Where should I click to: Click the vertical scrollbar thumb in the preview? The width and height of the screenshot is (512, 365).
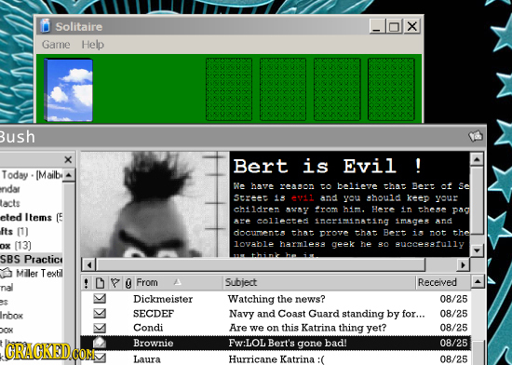coord(477,200)
